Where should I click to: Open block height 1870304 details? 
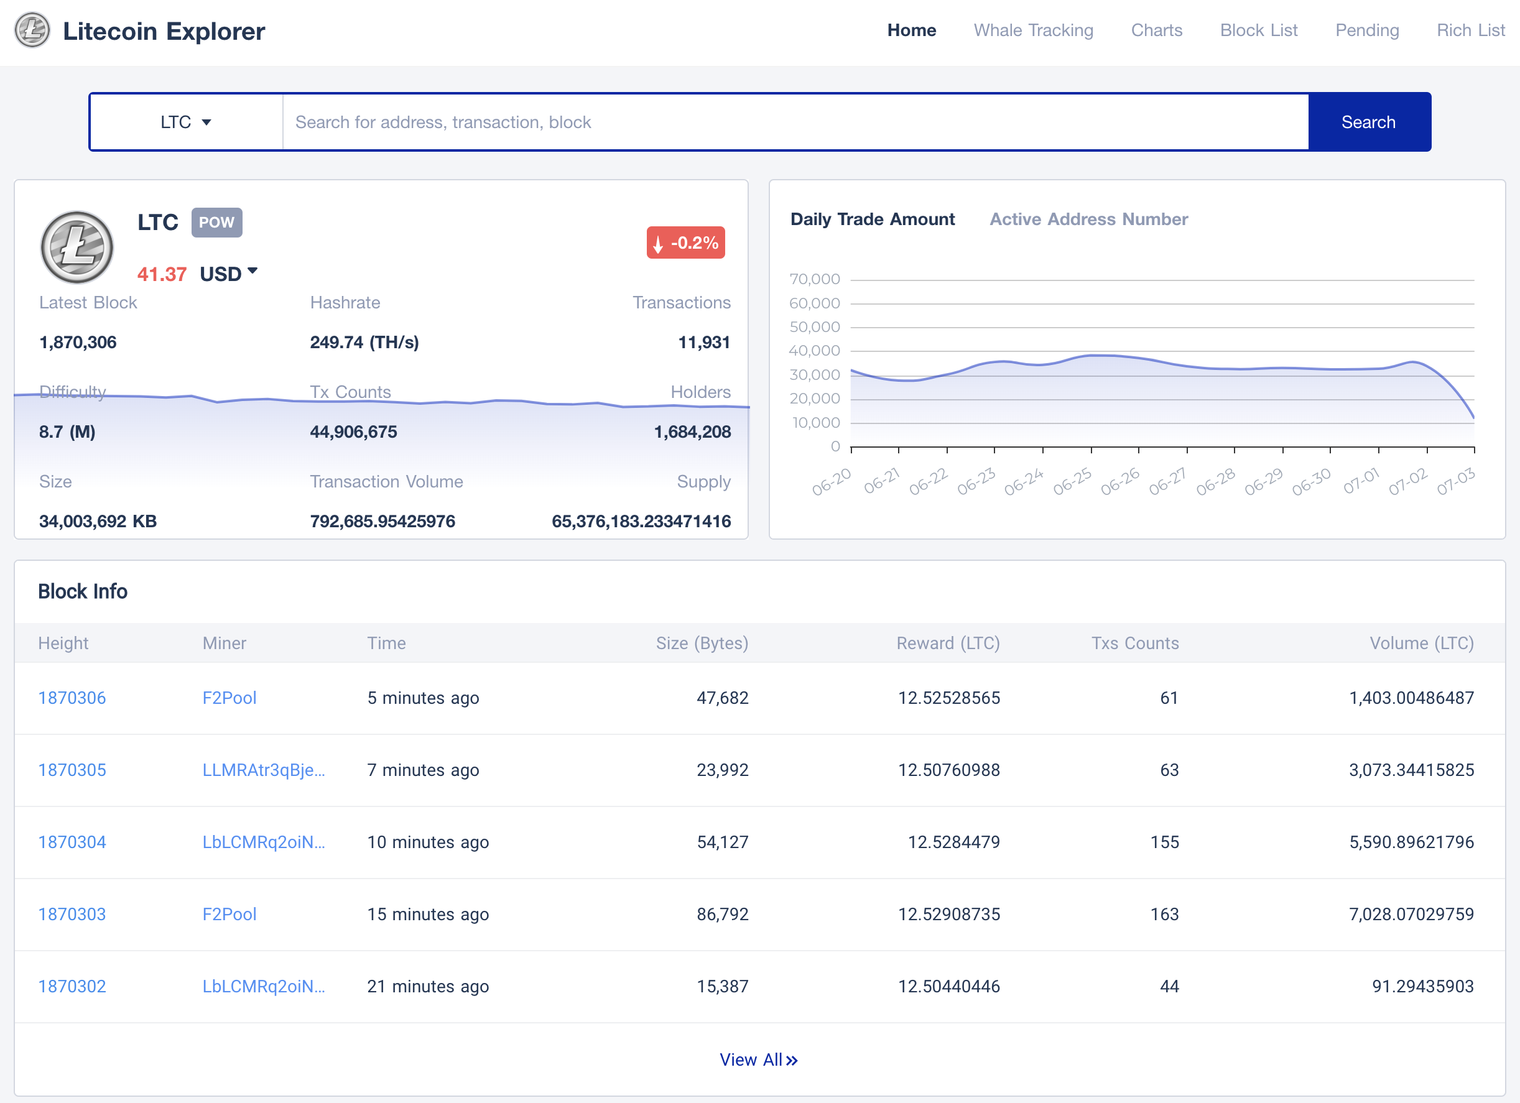pyautogui.click(x=73, y=841)
